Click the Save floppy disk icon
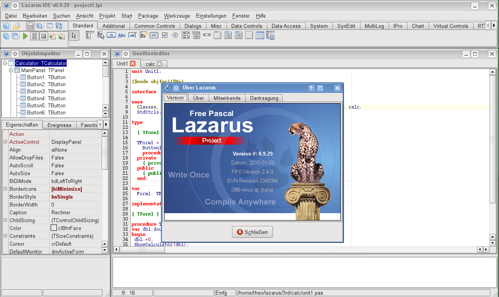This screenshot has height=297, width=499. 30,26
